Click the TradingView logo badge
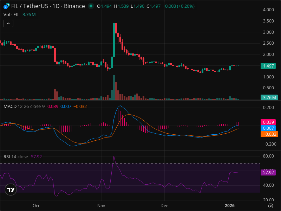281x211 pixels. 11,190
